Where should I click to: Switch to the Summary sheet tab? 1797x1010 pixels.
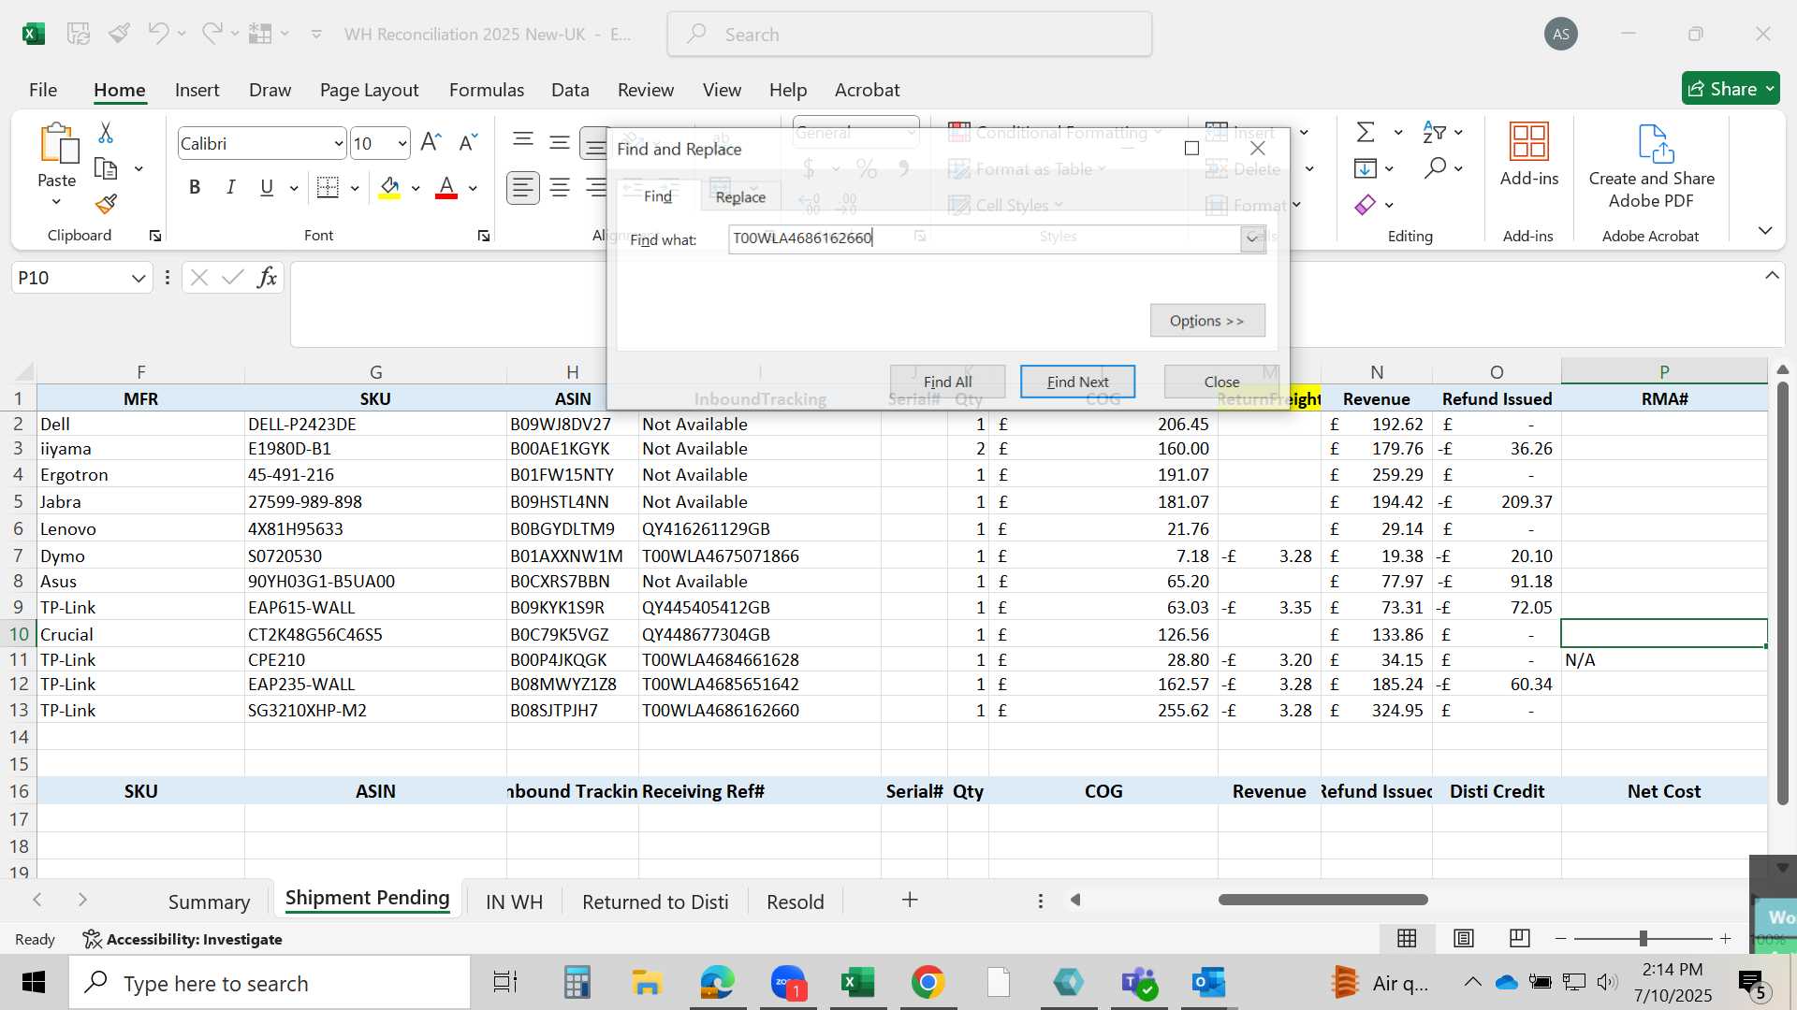click(209, 902)
